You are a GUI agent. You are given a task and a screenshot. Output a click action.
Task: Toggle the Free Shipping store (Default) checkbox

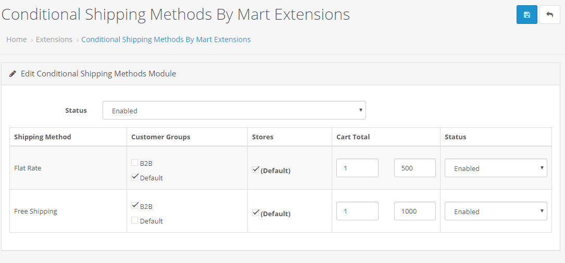coord(256,213)
